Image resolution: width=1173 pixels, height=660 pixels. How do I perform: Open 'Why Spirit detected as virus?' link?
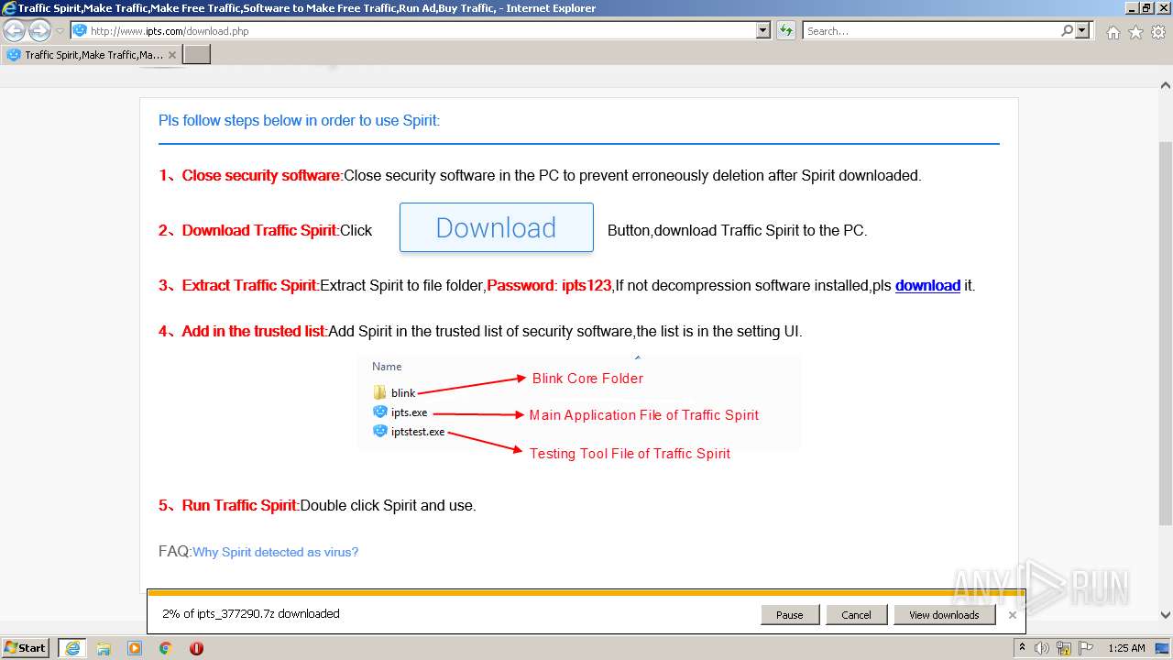tap(275, 552)
